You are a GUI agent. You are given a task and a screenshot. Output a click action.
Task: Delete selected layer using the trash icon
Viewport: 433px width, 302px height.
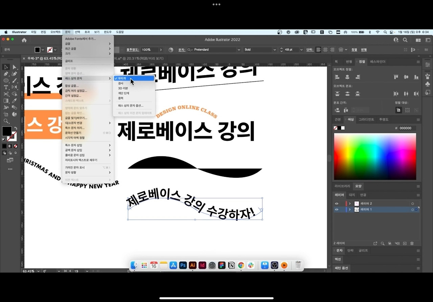pos(412,243)
